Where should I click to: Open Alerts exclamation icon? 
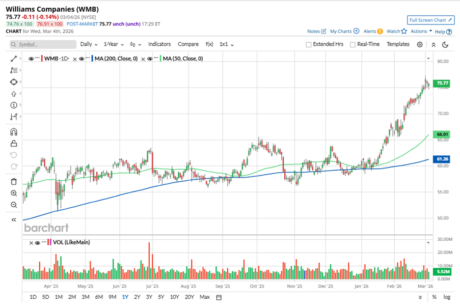point(380,32)
